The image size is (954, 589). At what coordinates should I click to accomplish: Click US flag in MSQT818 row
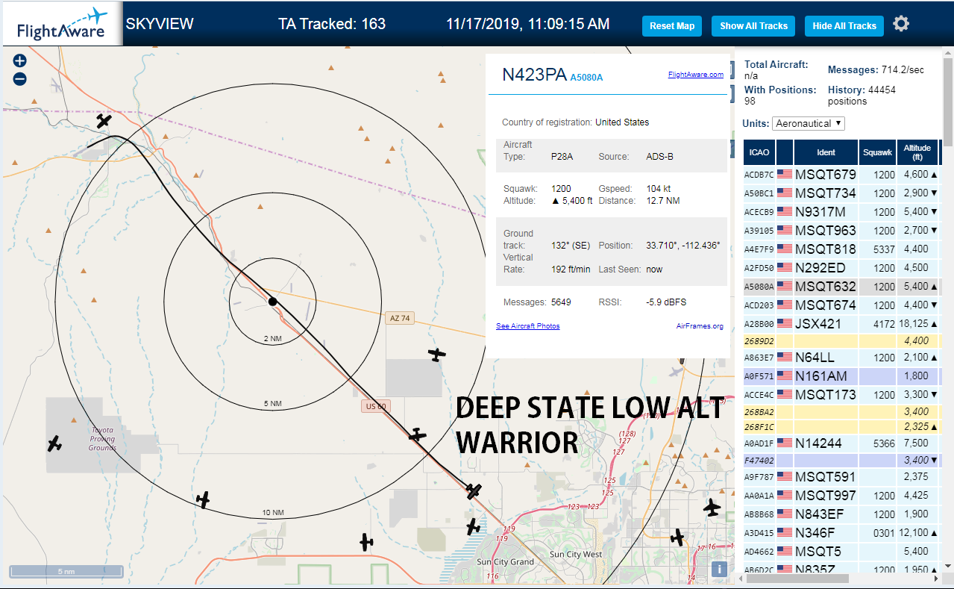click(785, 249)
